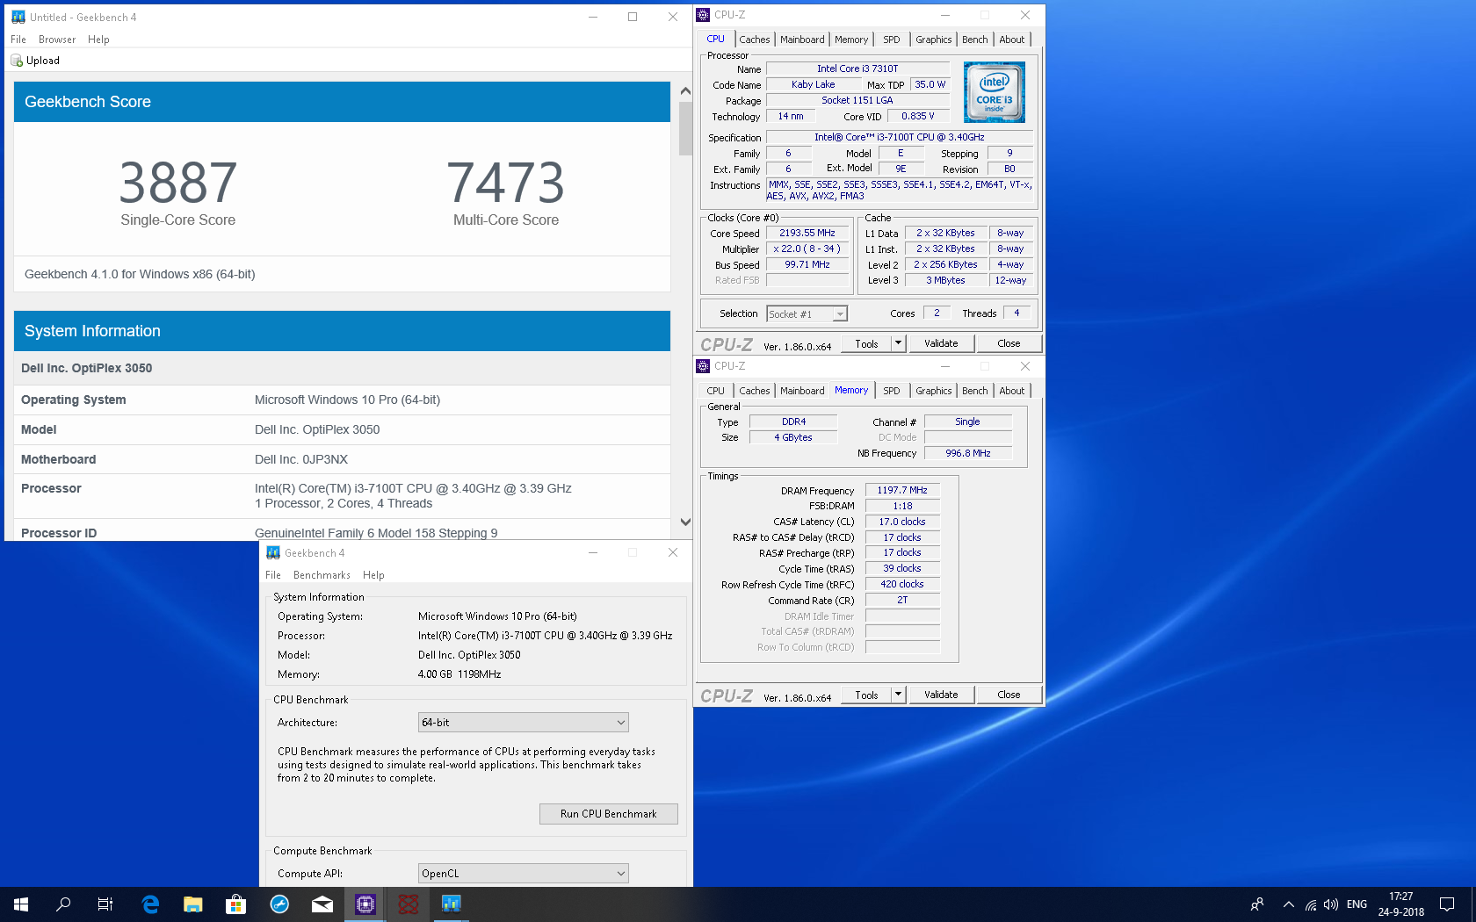Click the scroll down arrow in Geekbench results
1476x922 pixels.
coord(685,522)
